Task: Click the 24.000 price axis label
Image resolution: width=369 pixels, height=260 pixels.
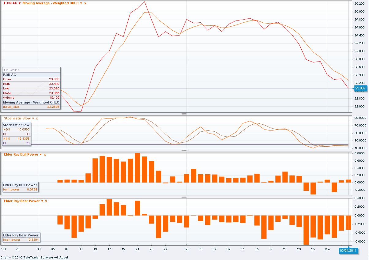Action: tap(359, 51)
